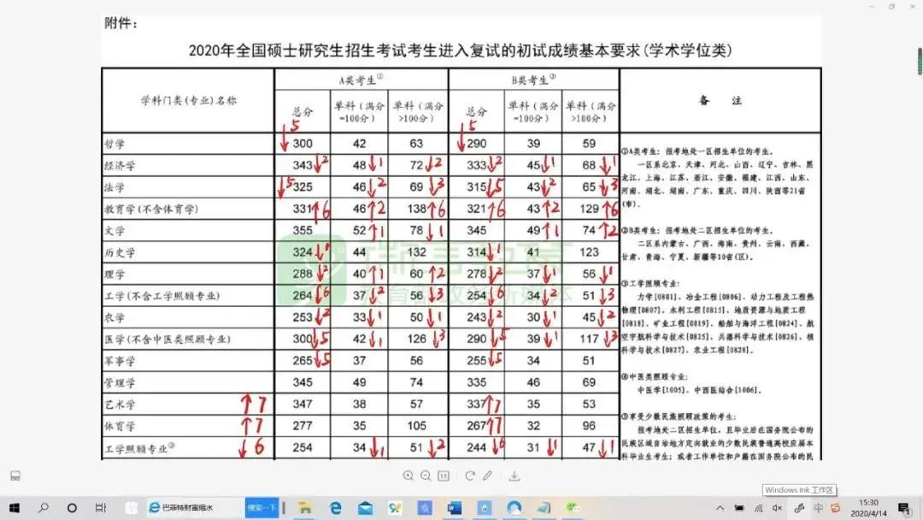Viewport: 923px width, 520px height.
Task: Open the Wi-Fi network tray icon
Action: click(x=759, y=508)
